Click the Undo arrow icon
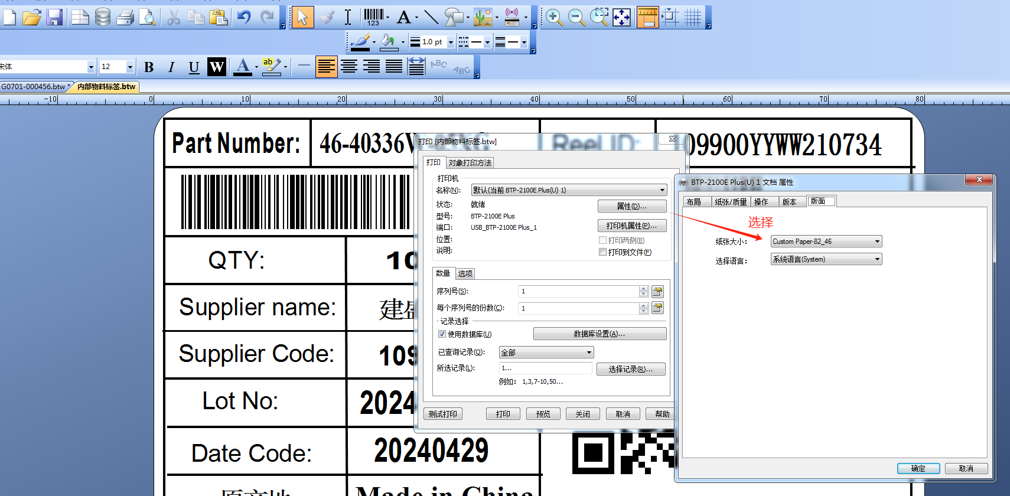 [244, 17]
